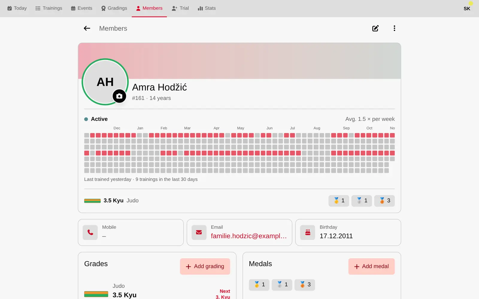Viewport: 479px width, 299px height.
Task: View the Stats tab
Action: [207, 8]
